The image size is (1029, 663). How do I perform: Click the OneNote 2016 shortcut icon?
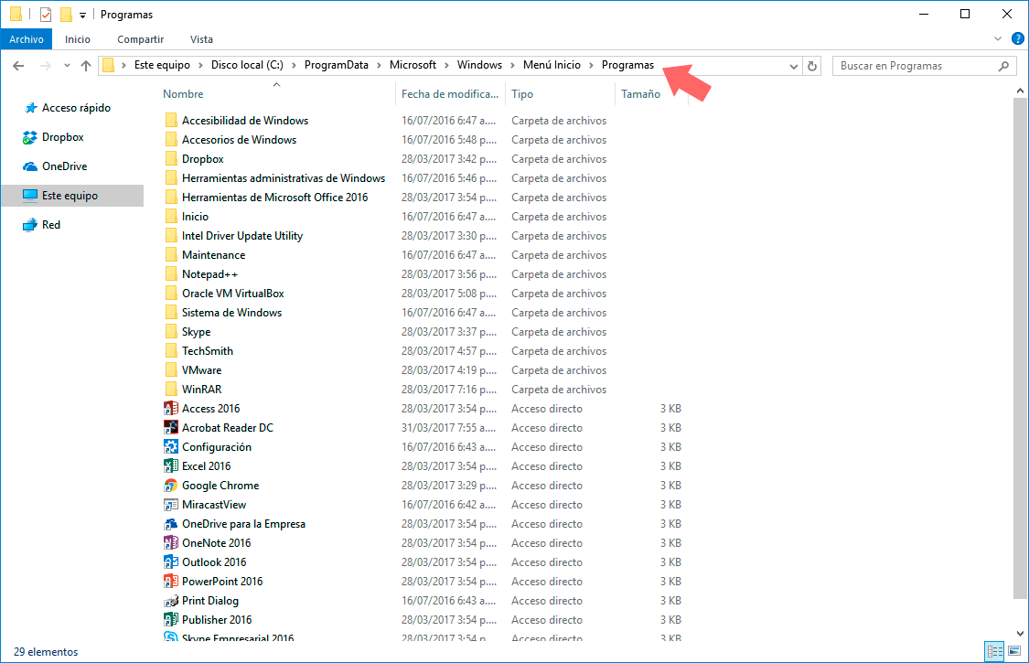pyautogui.click(x=171, y=543)
